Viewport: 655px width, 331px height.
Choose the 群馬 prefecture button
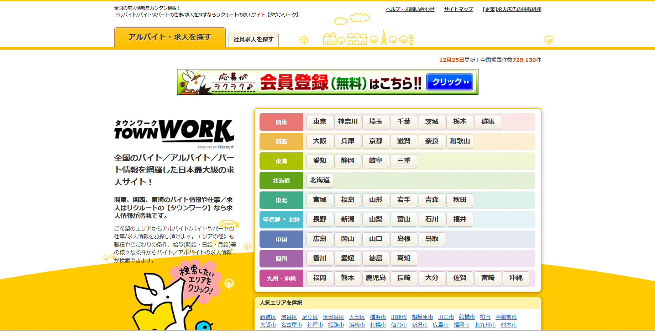click(x=488, y=122)
